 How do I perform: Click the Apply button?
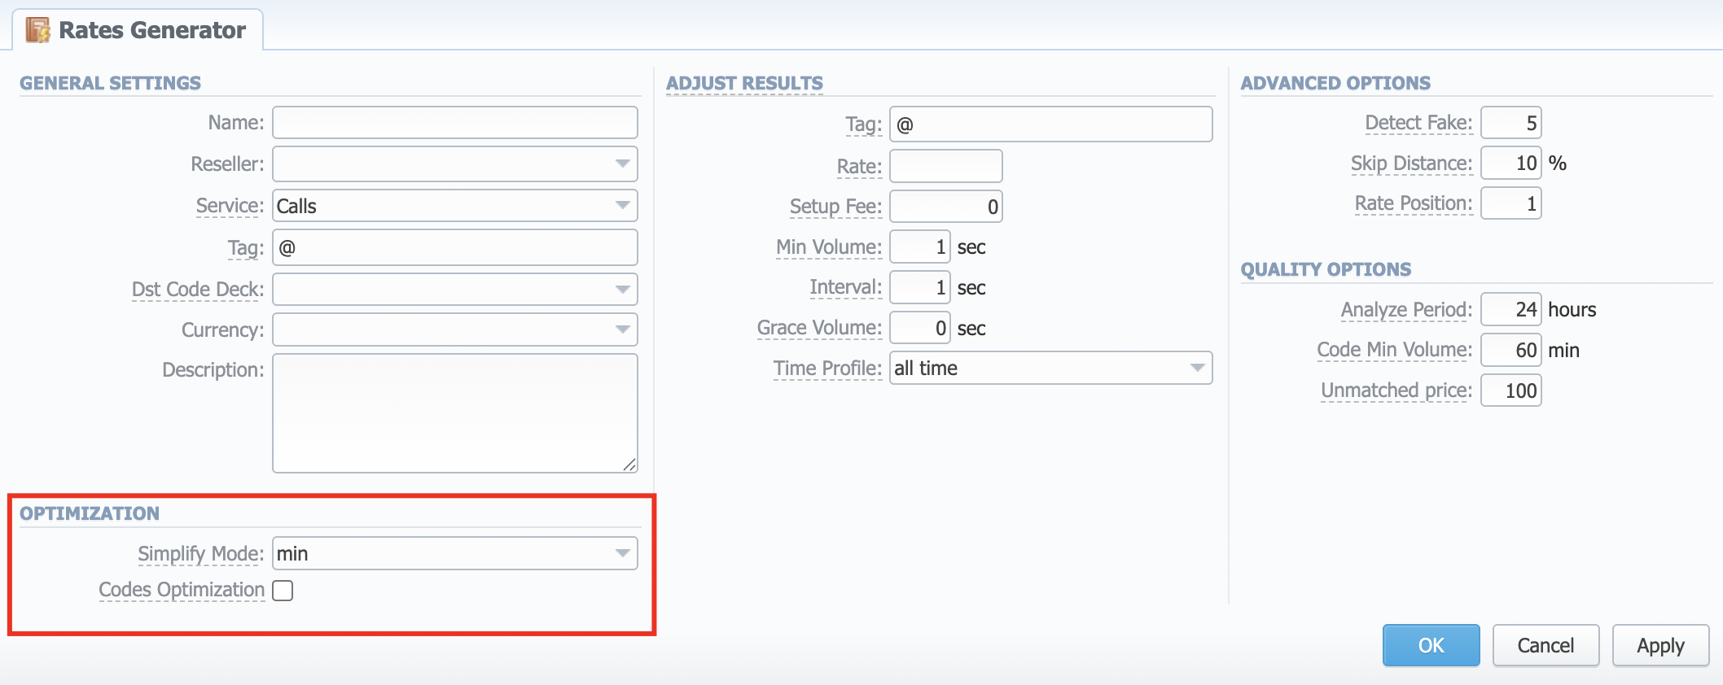pos(1660,645)
